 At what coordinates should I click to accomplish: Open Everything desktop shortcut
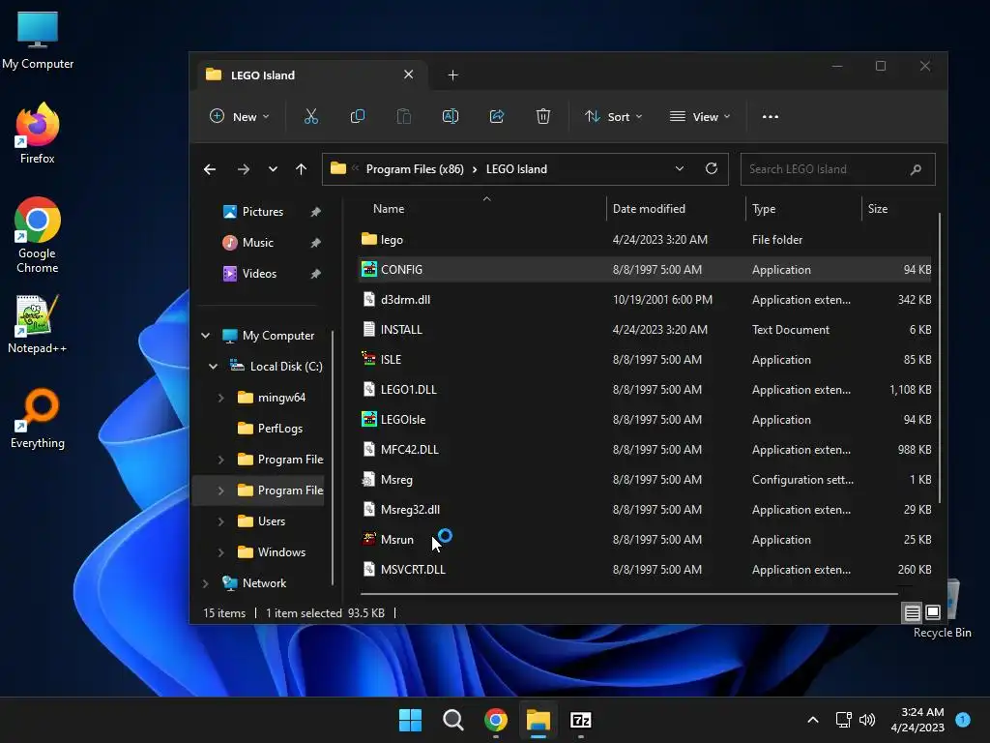pyautogui.click(x=38, y=419)
